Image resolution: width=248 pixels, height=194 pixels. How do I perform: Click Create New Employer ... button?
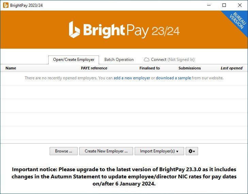click(106, 151)
